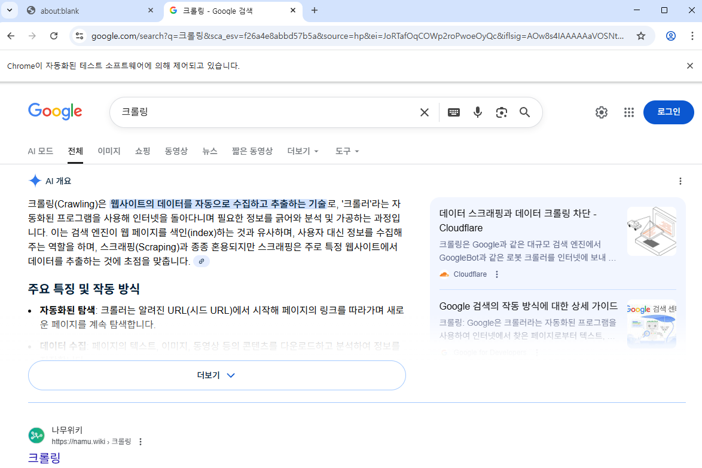Click the 나무위키 site favicon

(36, 435)
